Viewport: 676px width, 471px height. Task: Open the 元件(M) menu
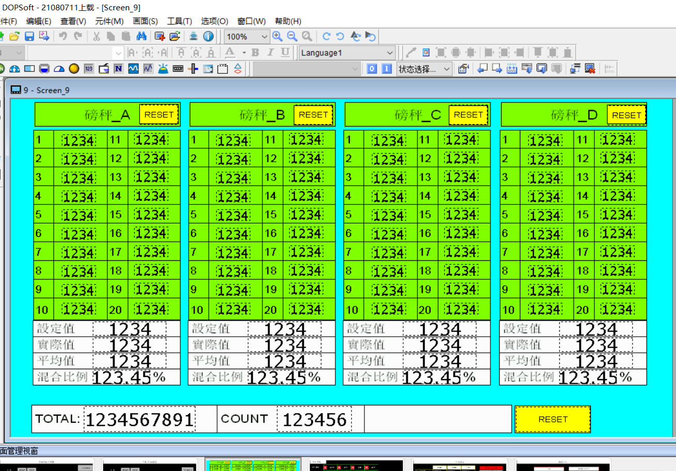[x=109, y=21]
